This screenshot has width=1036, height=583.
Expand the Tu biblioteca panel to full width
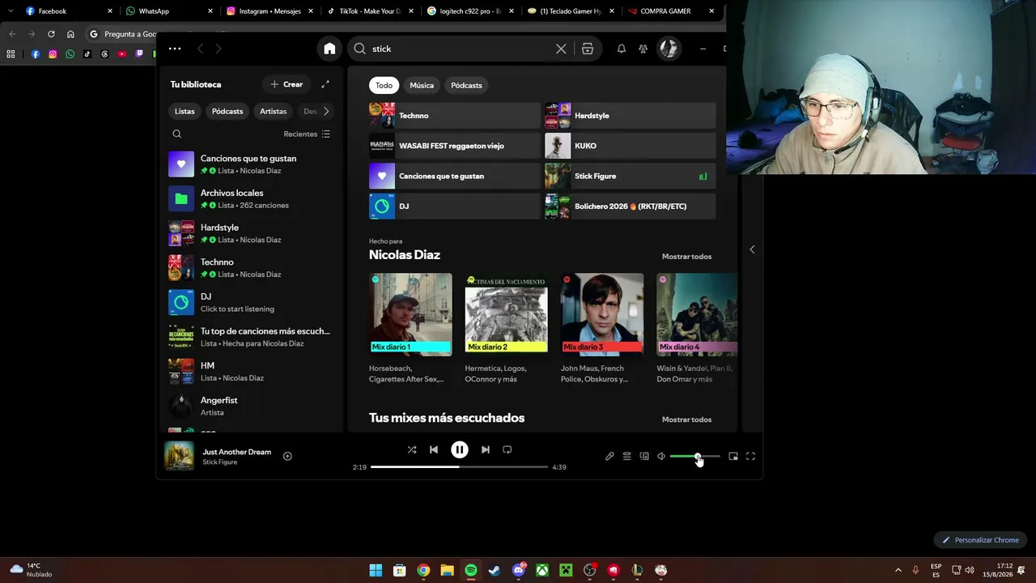point(325,84)
